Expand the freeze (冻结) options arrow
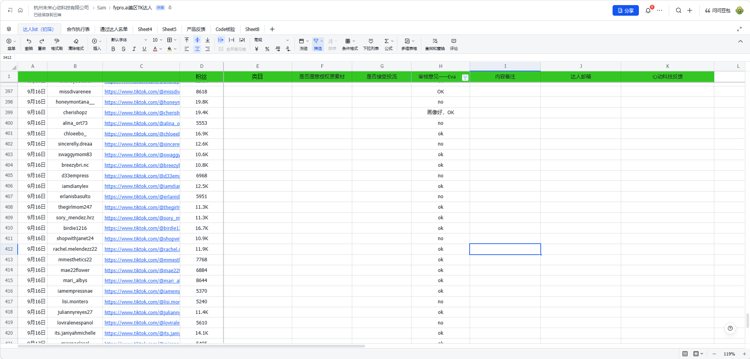 click(x=308, y=41)
